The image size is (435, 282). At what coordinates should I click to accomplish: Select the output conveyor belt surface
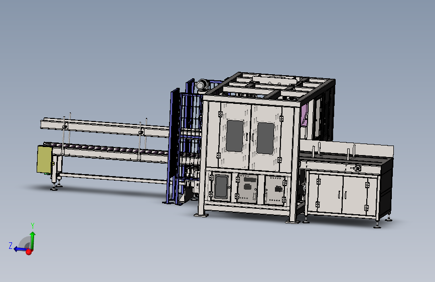344,158
